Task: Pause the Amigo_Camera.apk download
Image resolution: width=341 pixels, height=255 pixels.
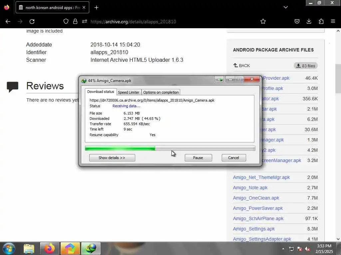Action: 198,158
